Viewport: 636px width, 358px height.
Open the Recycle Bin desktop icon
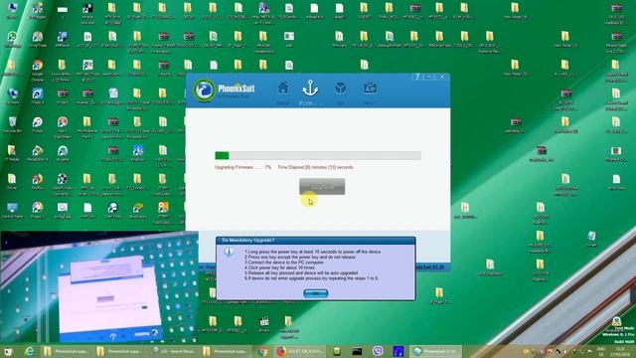pyautogui.click(x=12, y=123)
